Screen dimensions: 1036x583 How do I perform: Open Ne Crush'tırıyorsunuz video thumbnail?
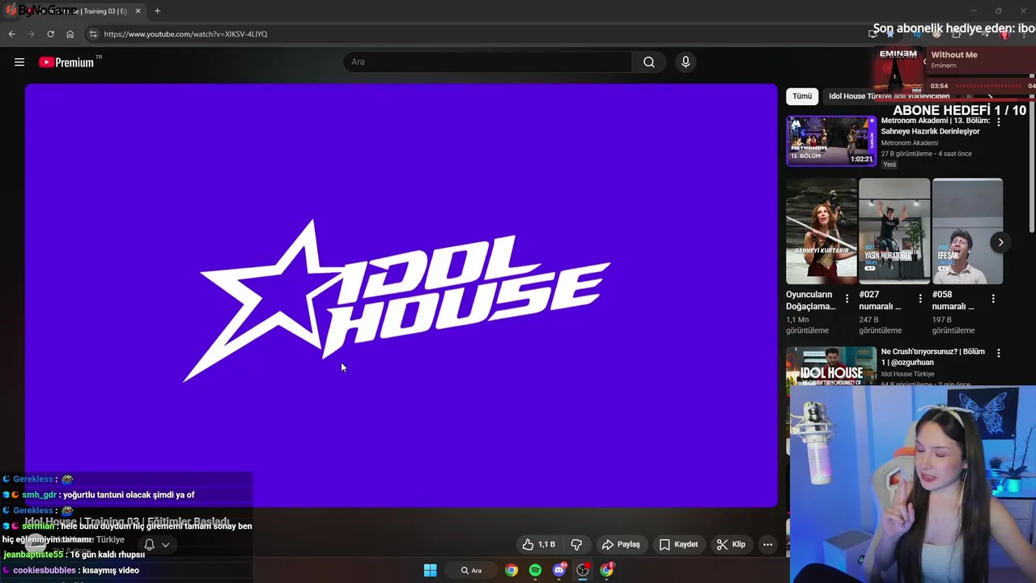[831, 367]
